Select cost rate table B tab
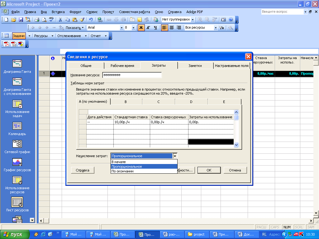This screenshot has height=239, width=319. click(126, 102)
